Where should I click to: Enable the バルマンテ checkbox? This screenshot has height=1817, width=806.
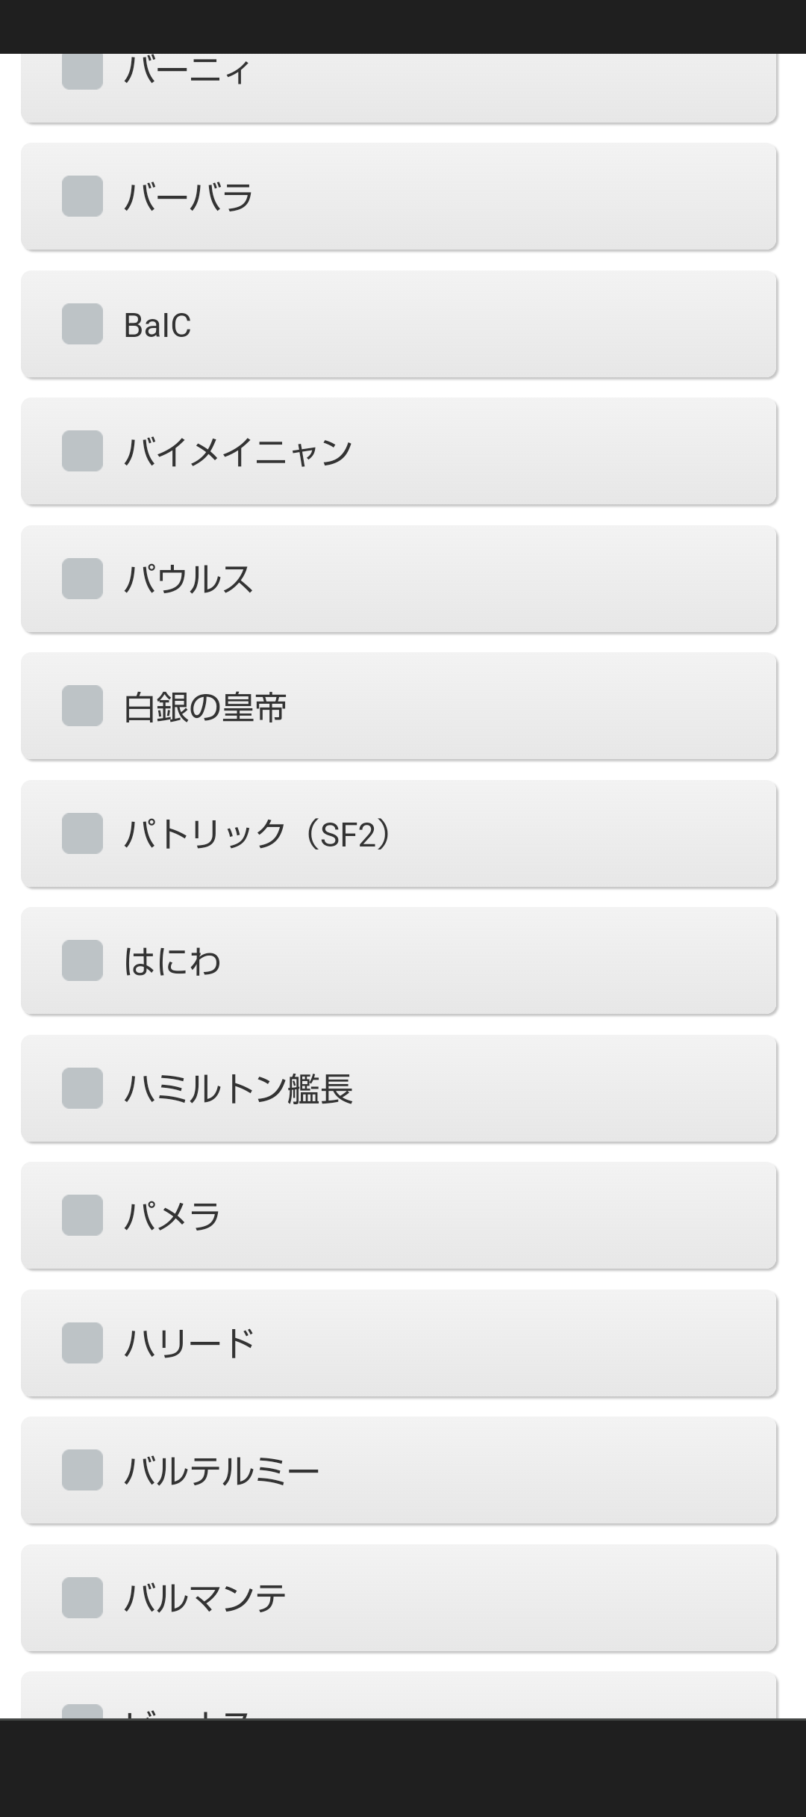tap(82, 1598)
